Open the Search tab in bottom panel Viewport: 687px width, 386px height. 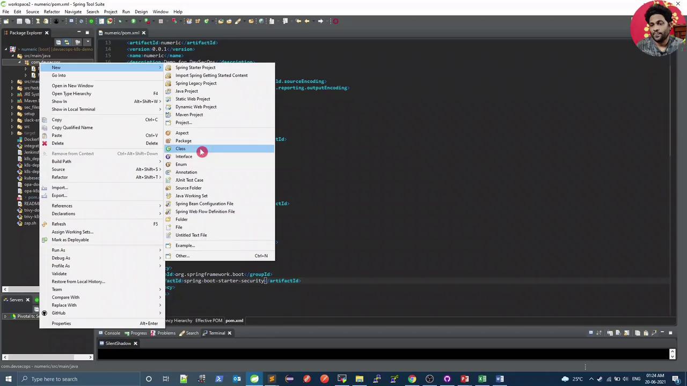tap(188, 333)
